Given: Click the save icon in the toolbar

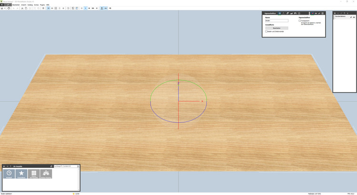Looking at the screenshot, I should [x=2, y=8].
